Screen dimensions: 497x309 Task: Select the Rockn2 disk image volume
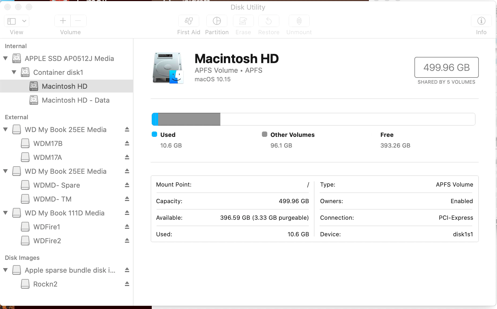(66, 284)
